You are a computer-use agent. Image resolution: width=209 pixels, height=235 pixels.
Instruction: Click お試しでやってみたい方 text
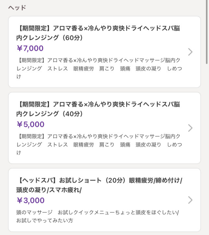44,220
